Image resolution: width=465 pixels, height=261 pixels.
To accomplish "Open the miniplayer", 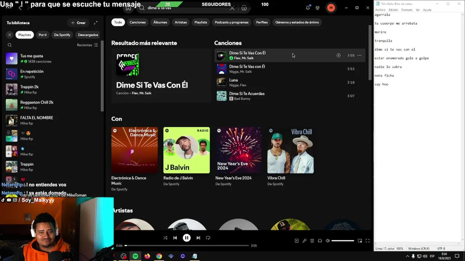I will point(360,241).
